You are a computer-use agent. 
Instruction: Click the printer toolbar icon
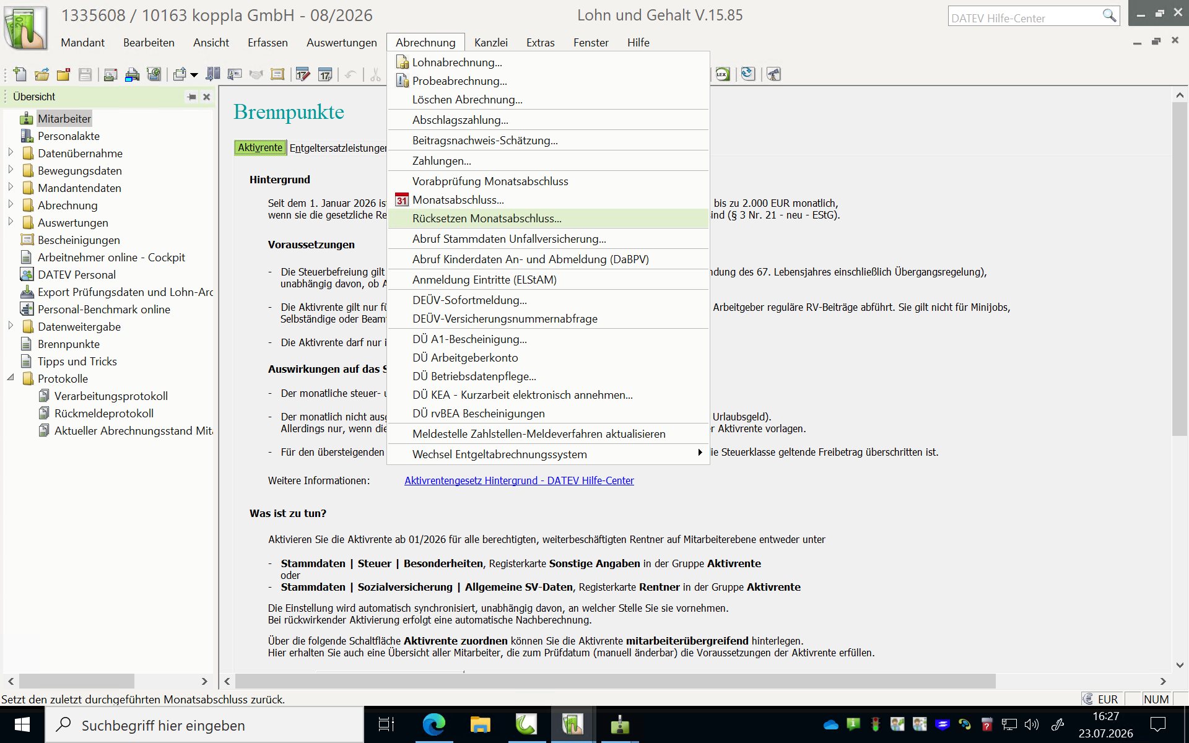coord(133,75)
